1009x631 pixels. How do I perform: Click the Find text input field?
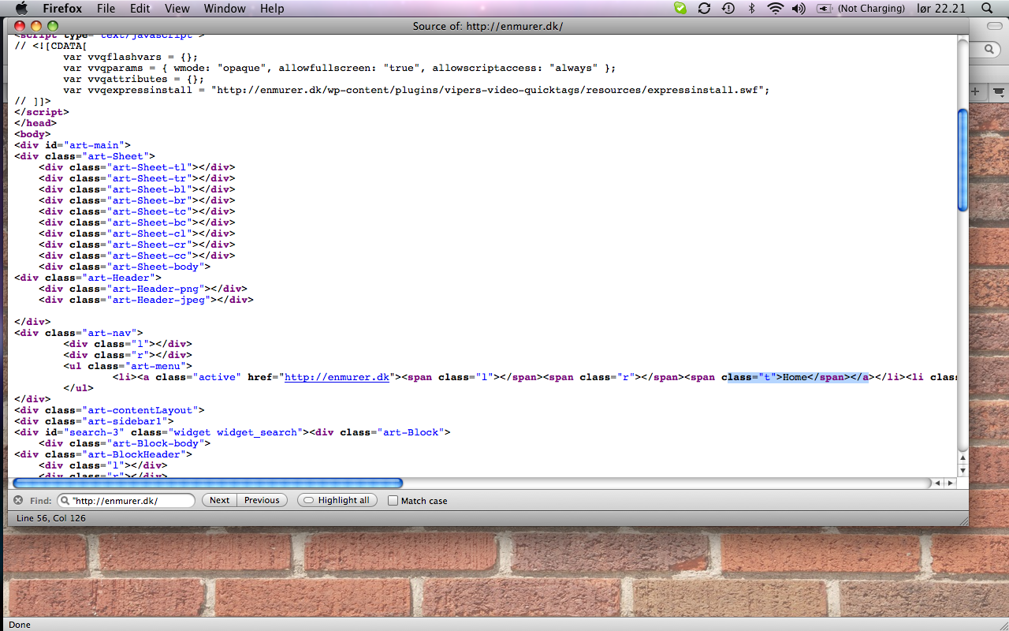click(x=126, y=500)
